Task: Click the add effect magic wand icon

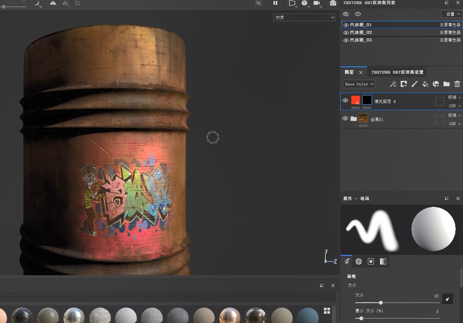Action: [x=393, y=84]
